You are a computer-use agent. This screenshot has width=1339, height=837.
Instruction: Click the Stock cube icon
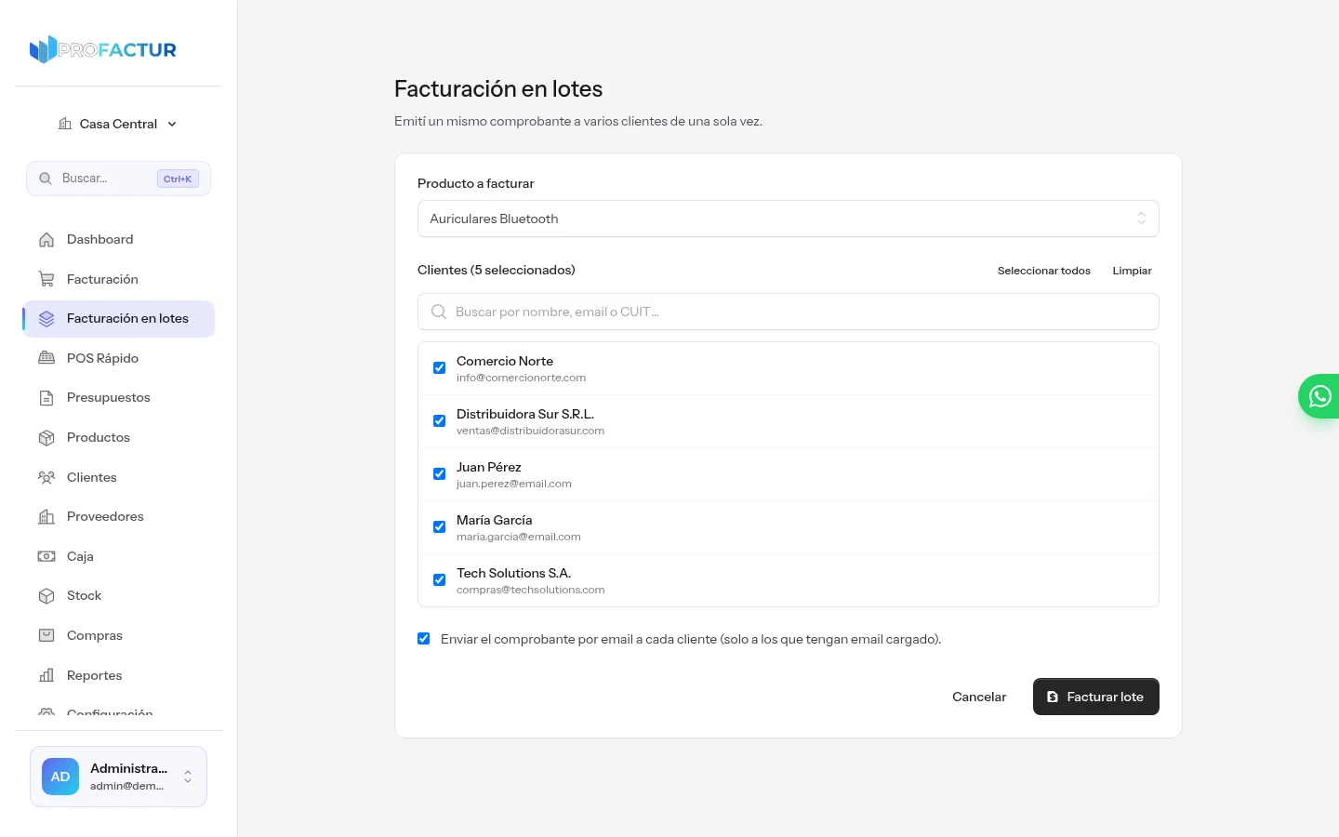pos(46,596)
